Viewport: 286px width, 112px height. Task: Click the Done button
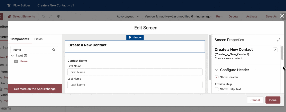click(x=273, y=100)
